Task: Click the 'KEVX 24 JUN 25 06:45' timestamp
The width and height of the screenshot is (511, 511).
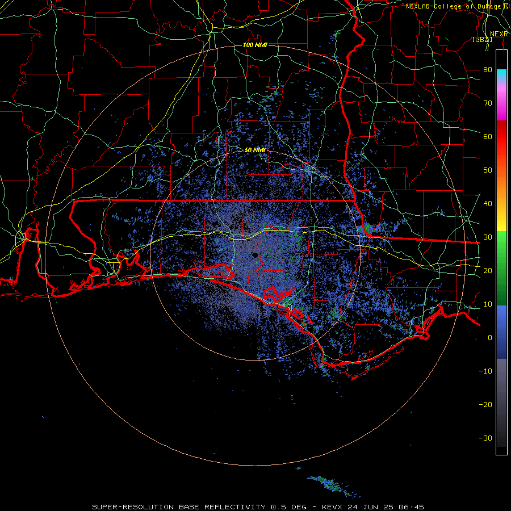Action: pos(373,507)
